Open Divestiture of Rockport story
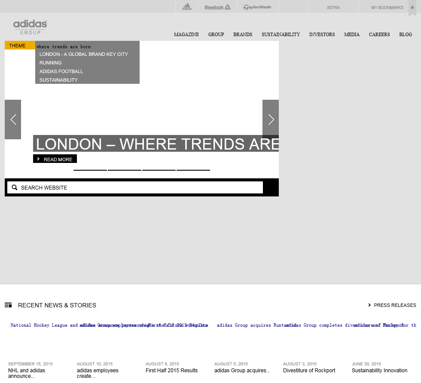 tap(309, 371)
